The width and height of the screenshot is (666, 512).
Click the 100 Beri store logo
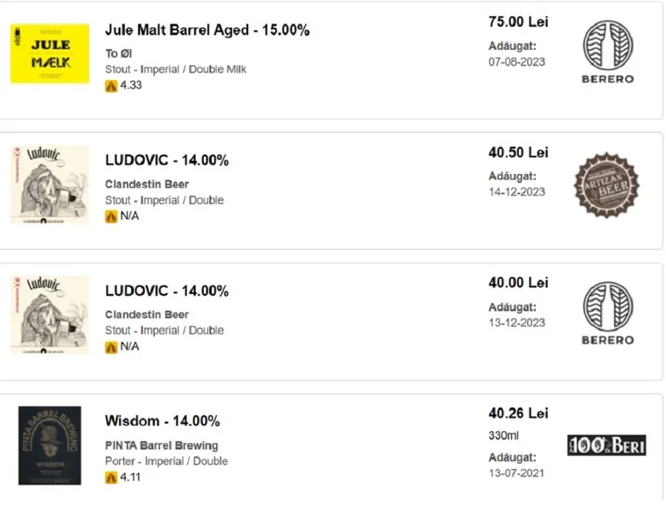click(607, 445)
